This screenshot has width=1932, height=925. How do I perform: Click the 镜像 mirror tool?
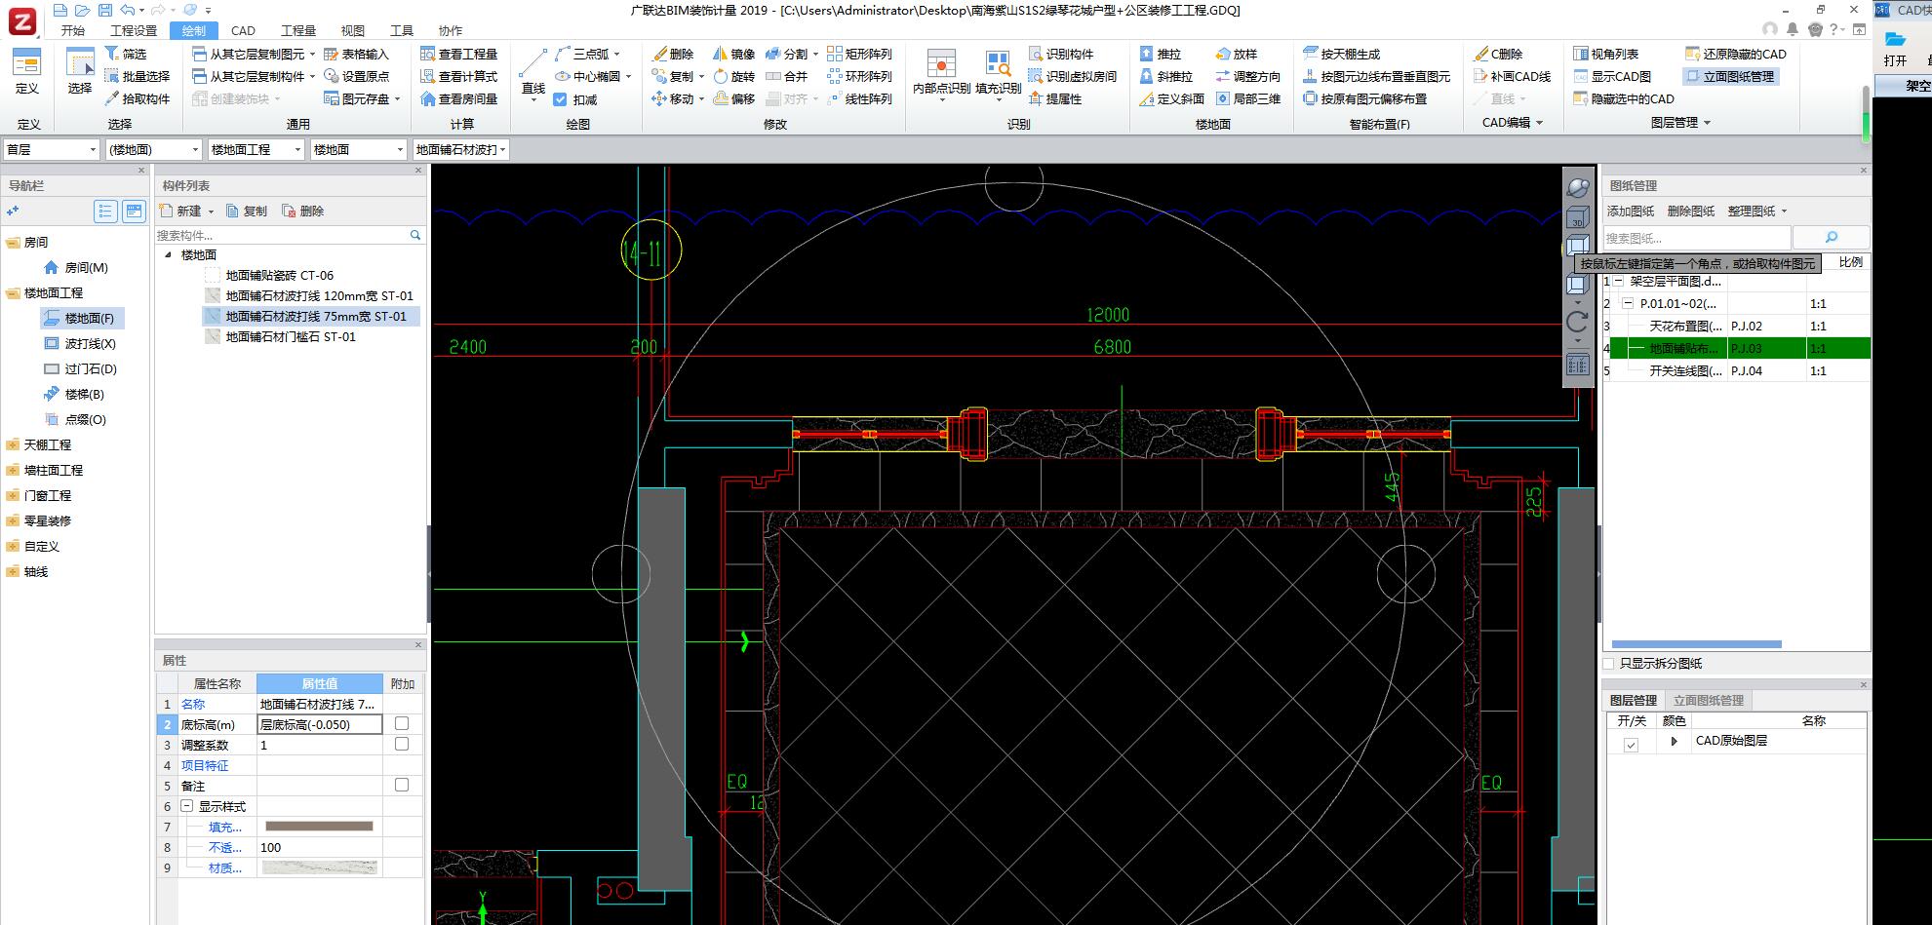tap(733, 54)
